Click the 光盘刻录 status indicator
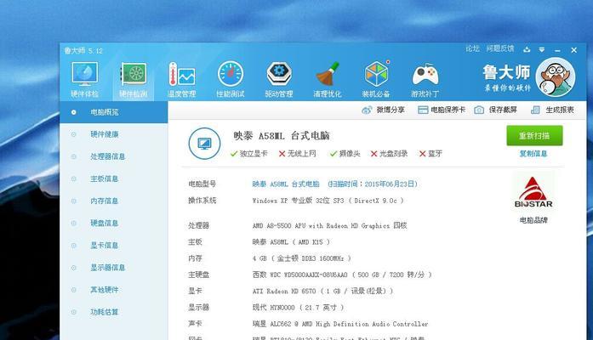The width and height of the screenshot is (593, 340). coord(389,153)
